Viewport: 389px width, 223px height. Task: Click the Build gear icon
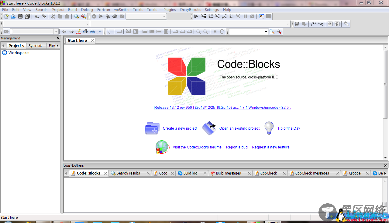click(94, 16)
